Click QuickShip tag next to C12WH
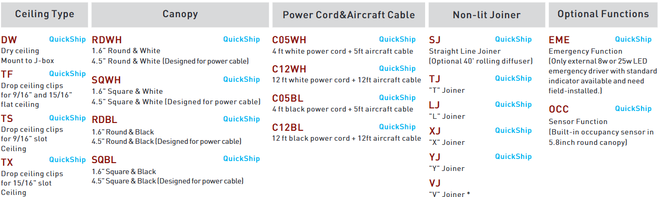The width and height of the screenshot is (664, 197). 397,68
